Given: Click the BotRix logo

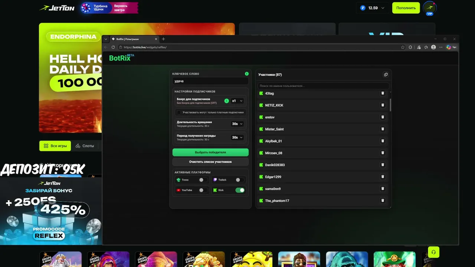Looking at the screenshot, I should coord(121,58).
